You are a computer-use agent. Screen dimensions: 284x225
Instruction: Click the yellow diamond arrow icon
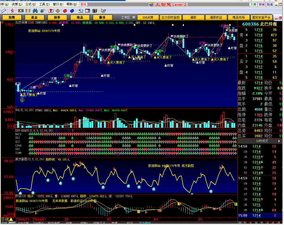[x=58, y=11]
